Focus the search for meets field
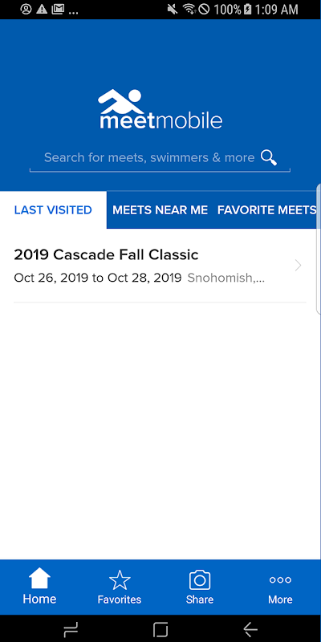321x642 pixels. (160, 158)
